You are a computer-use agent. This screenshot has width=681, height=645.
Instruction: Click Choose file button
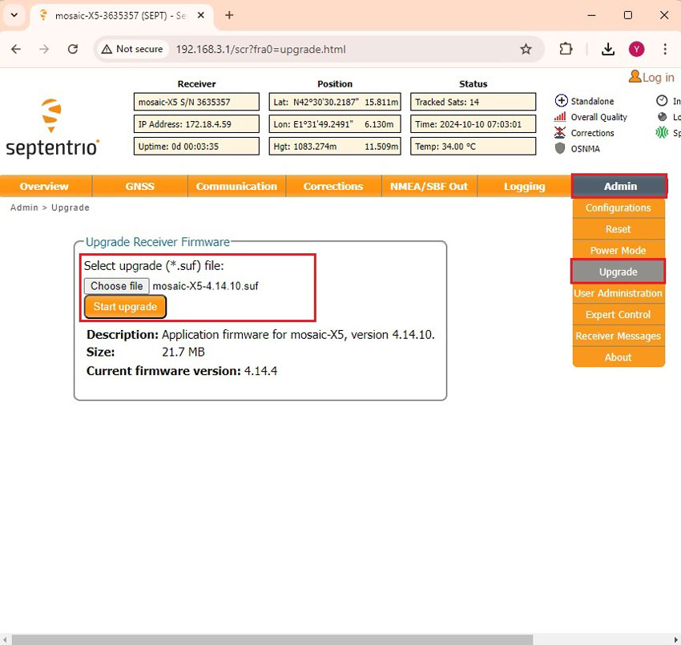117,286
